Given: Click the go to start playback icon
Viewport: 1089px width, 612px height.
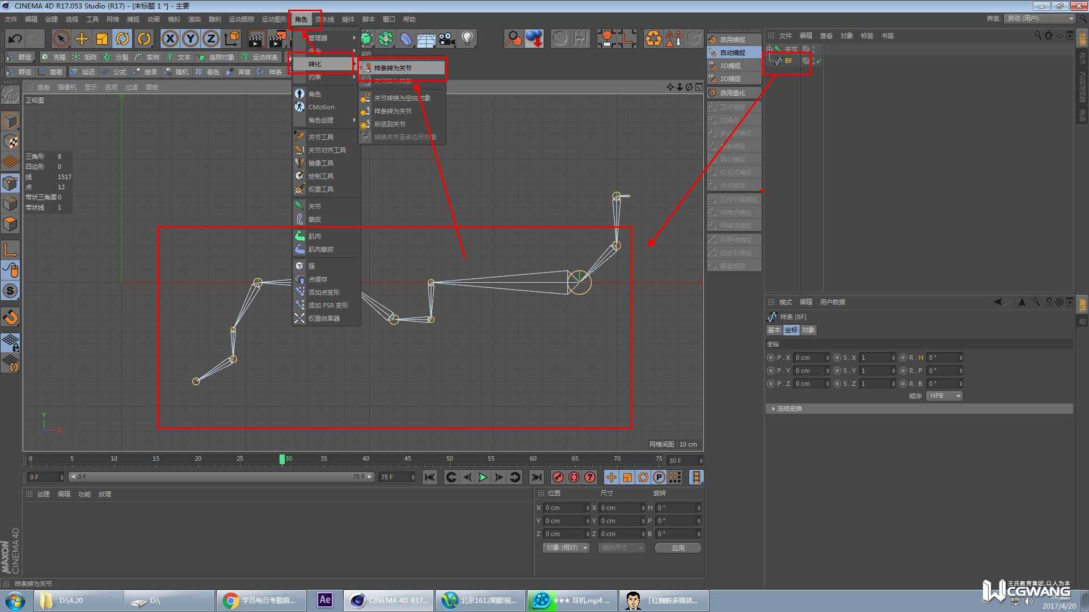Looking at the screenshot, I should (429, 477).
